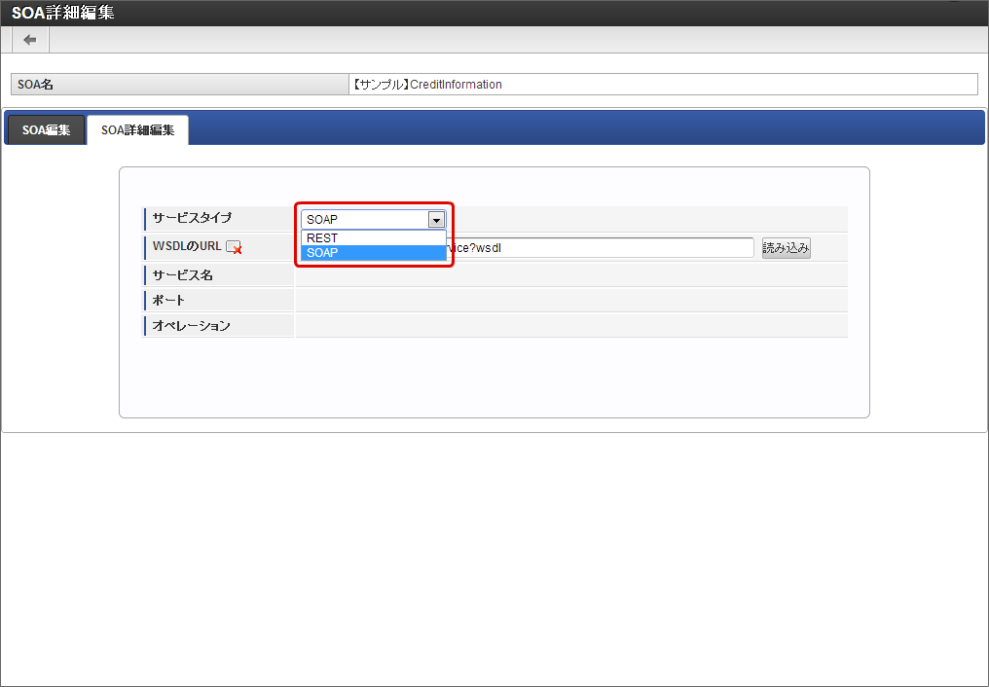
Task: Choose SOAP in the dropdown list
Action: 374,252
